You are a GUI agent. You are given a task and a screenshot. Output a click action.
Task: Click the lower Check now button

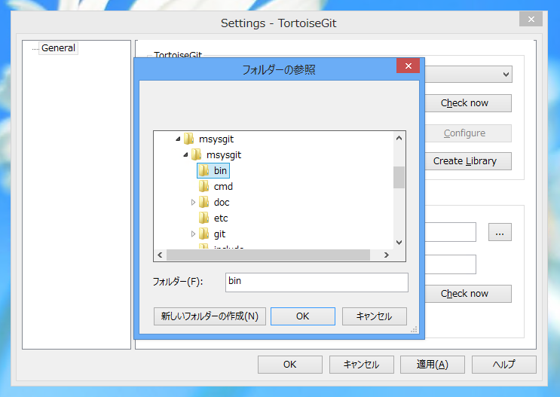tap(468, 294)
